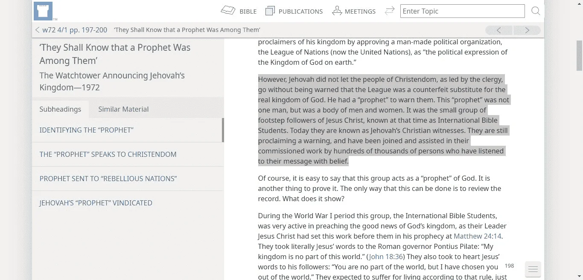Open the Publications section icon
The height and width of the screenshot is (280, 583).
pos(270,11)
